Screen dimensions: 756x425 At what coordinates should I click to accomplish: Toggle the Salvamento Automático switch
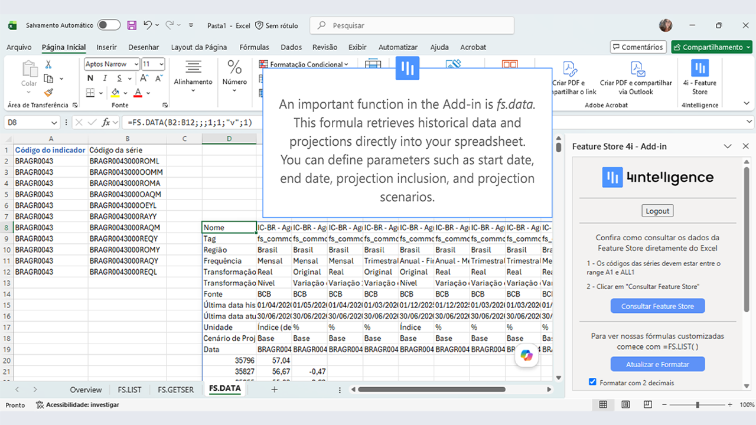(x=109, y=25)
